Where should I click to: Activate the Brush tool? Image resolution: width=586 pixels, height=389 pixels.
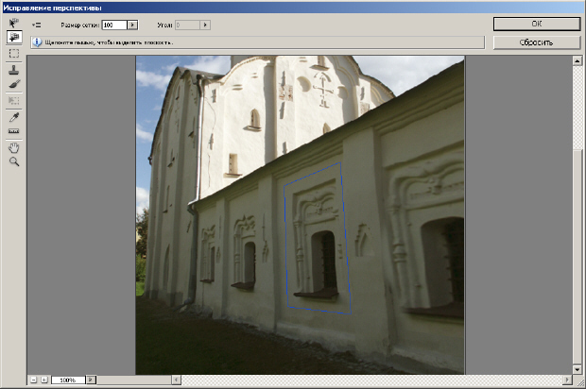click(13, 84)
